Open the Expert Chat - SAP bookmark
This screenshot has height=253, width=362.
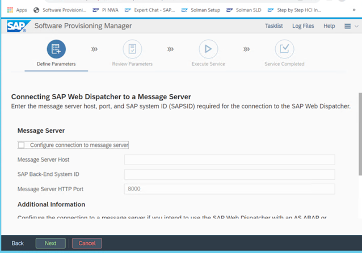point(150,10)
